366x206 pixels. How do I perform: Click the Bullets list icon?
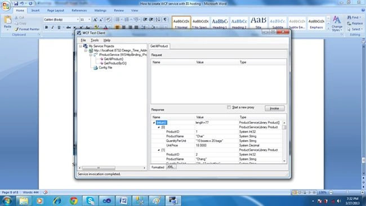point(118,20)
